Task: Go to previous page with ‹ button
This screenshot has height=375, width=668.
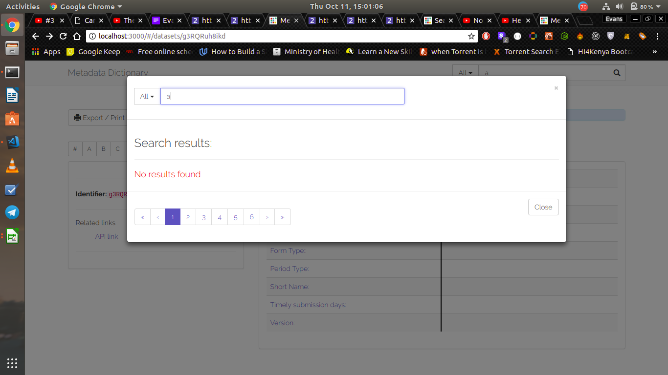Action: pos(157,217)
